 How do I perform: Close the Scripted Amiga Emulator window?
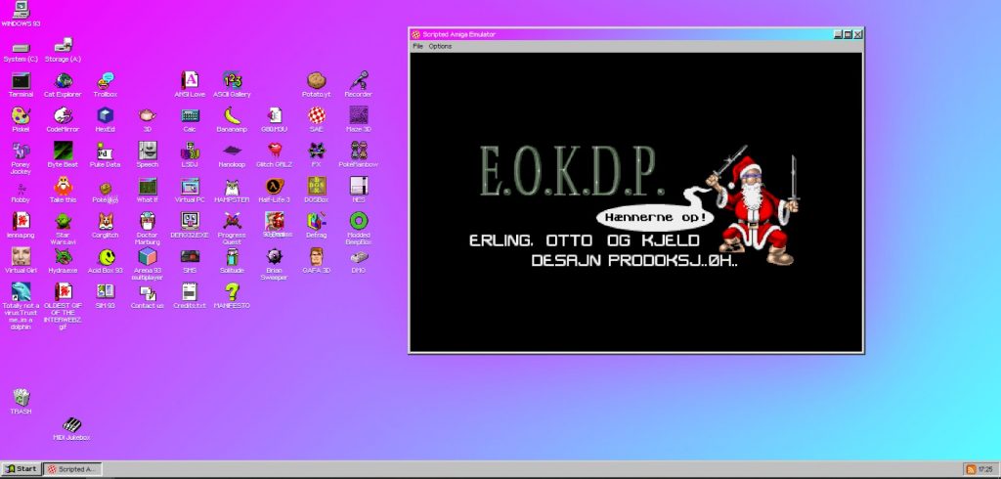[858, 34]
